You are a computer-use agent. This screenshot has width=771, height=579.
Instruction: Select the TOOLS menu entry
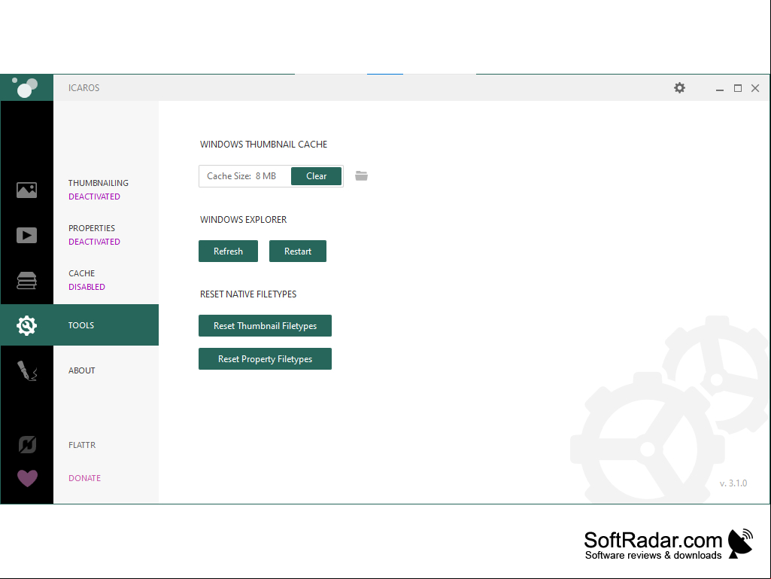81,325
